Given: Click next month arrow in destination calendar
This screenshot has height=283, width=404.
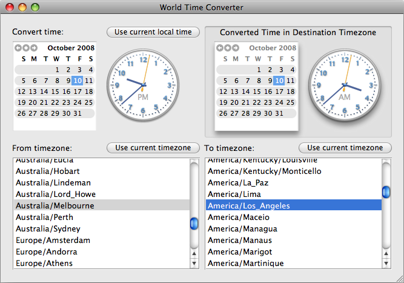Looking at the screenshot, I should point(233,48).
